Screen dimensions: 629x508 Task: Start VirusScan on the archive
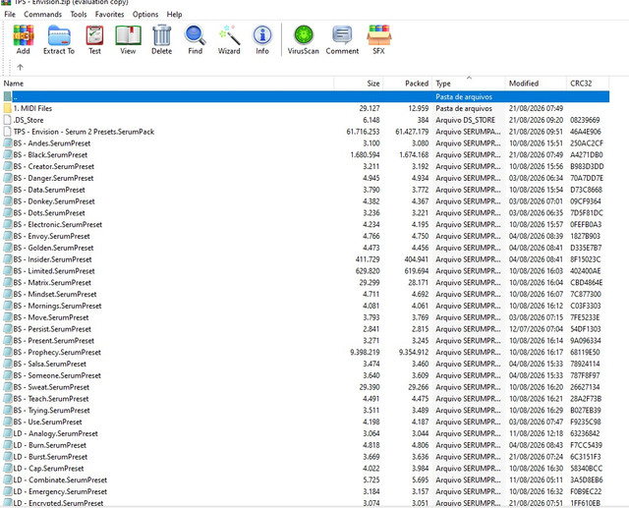[x=304, y=39]
